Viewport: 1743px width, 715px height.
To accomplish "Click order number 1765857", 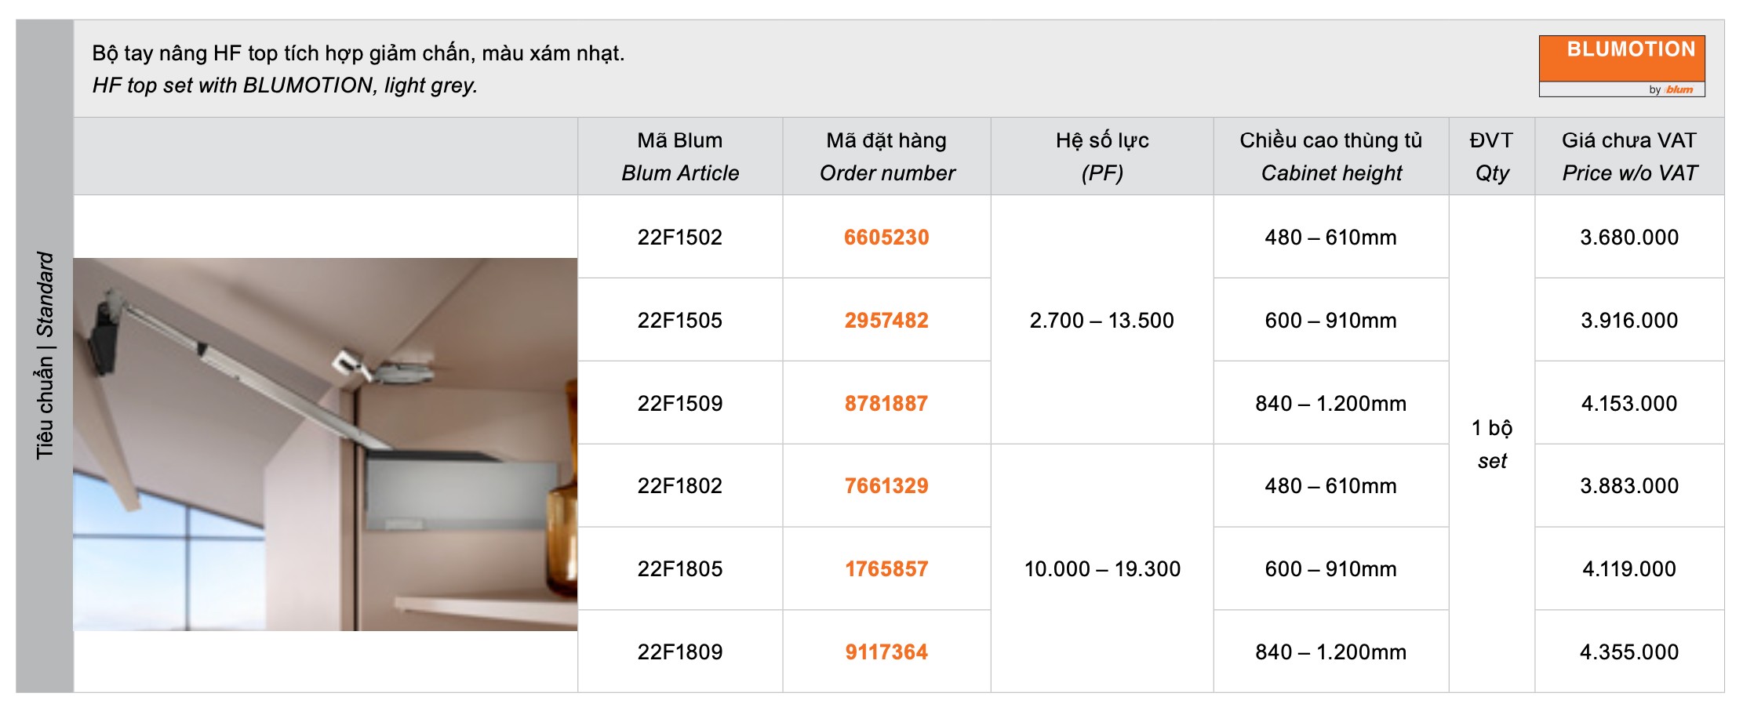I will (x=886, y=569).
